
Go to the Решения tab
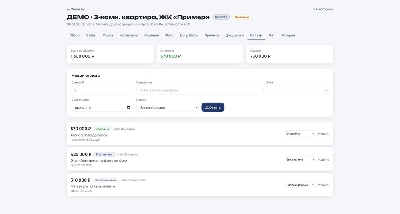tap(152, 36)
